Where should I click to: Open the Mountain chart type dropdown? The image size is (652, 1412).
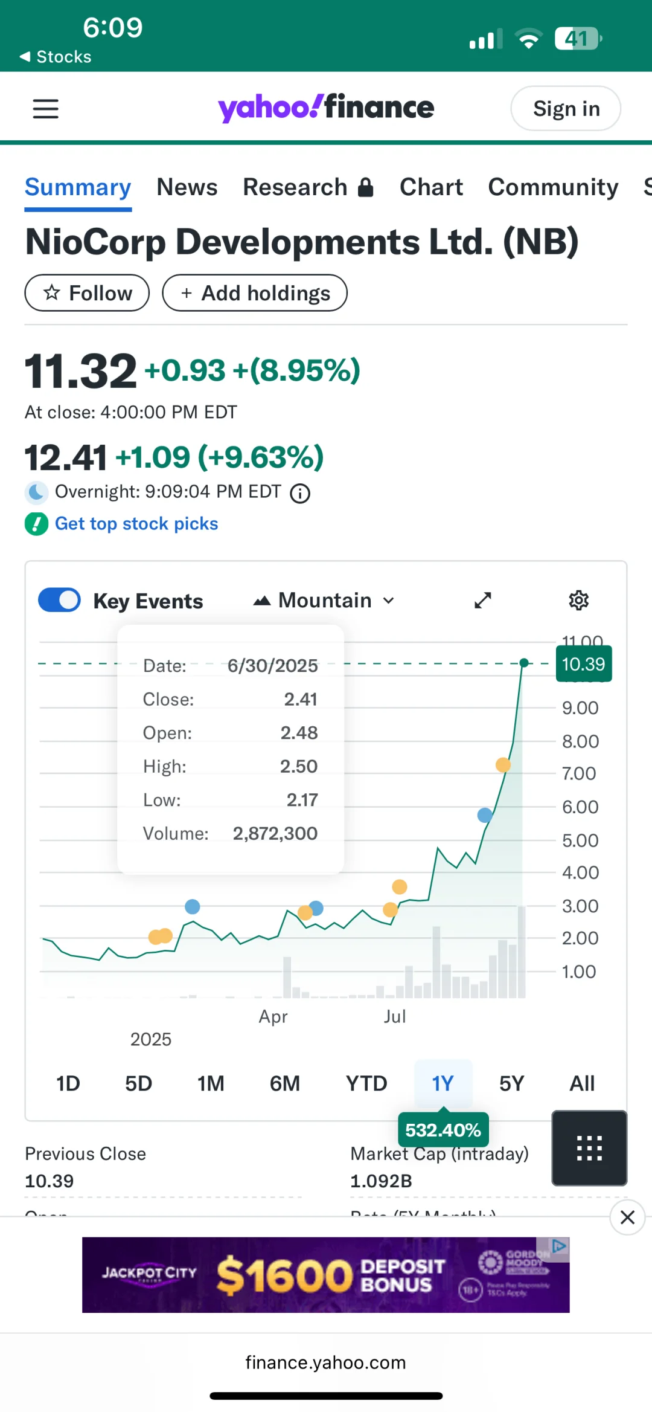[x=324, y=601]
